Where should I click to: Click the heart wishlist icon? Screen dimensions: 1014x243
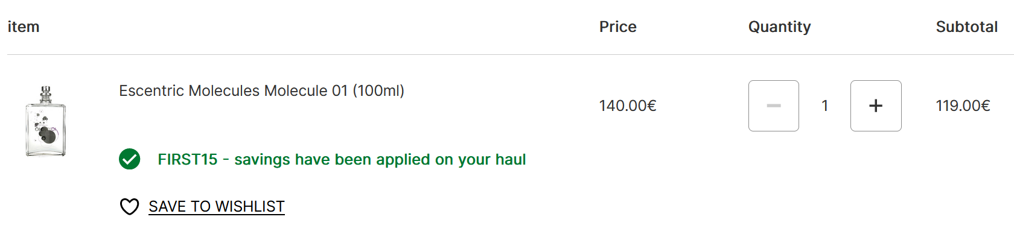point(129,207)
